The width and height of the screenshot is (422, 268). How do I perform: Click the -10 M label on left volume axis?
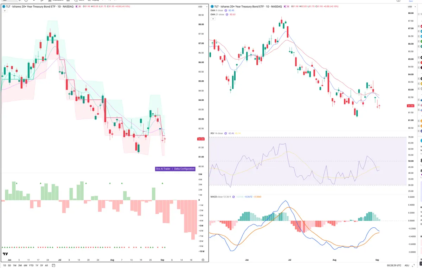pyautogui.click(x=201, y=252)
